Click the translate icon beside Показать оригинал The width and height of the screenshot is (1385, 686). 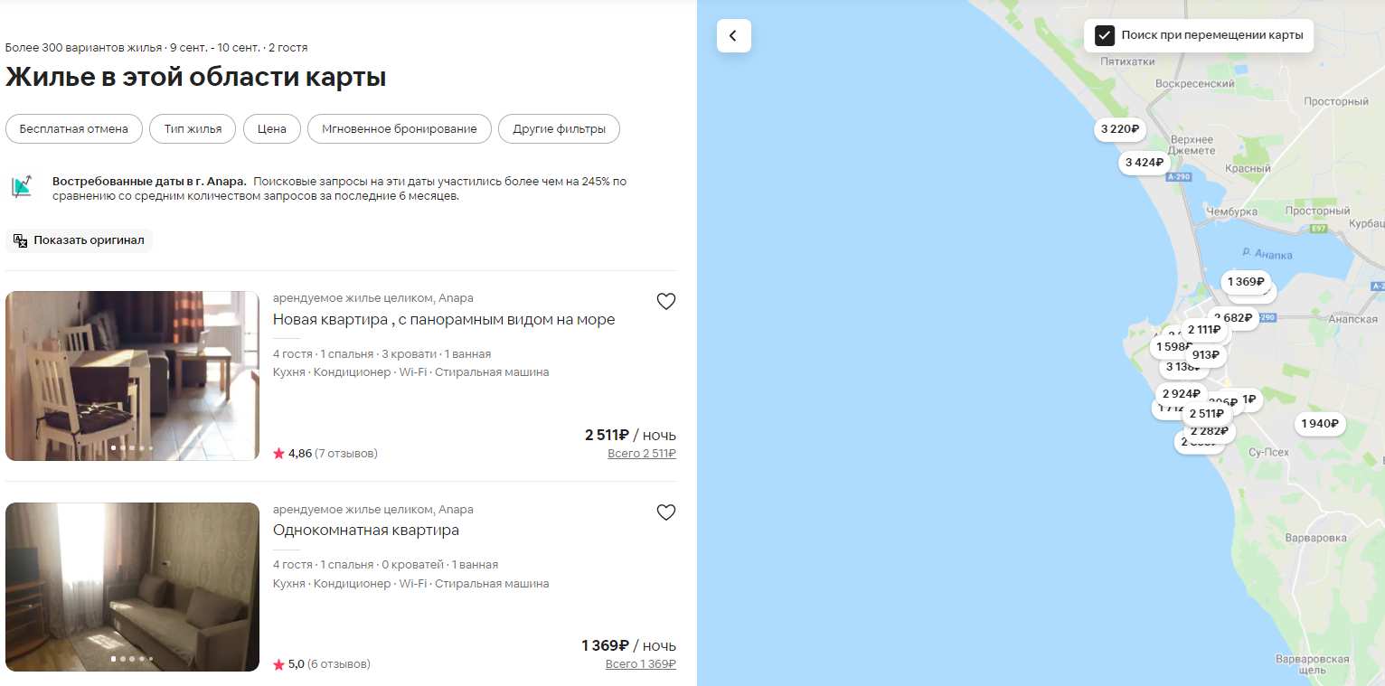click(x=20, y=240)
